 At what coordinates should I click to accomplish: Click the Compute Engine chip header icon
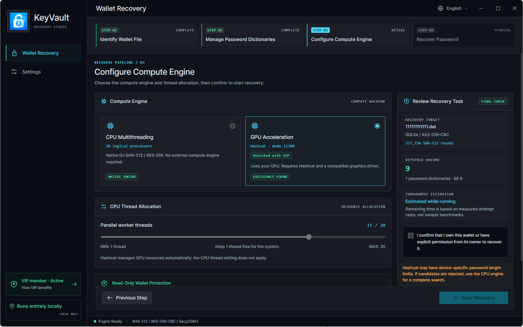104,101
